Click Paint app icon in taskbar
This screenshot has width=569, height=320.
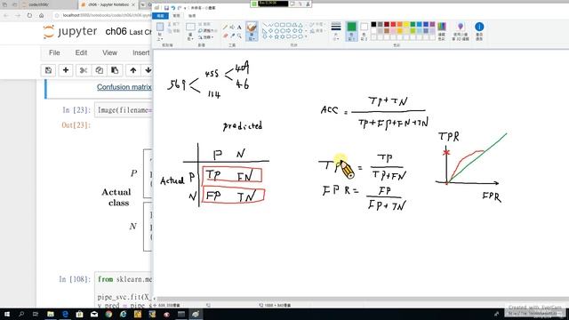pos(196,314)
